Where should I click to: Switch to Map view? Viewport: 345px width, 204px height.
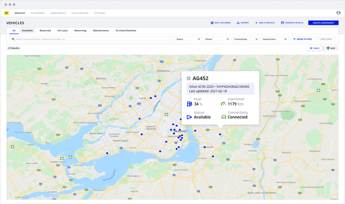331,48
